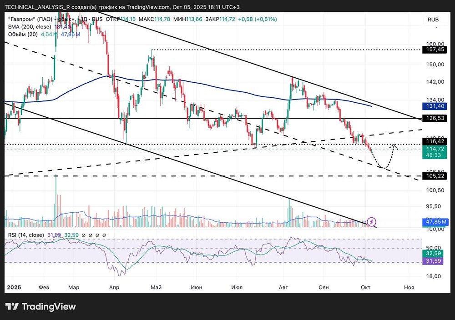Click the dotted arrow forecast projection
Viewport: 455px width, 320px height.
click(x=384, y=156)
